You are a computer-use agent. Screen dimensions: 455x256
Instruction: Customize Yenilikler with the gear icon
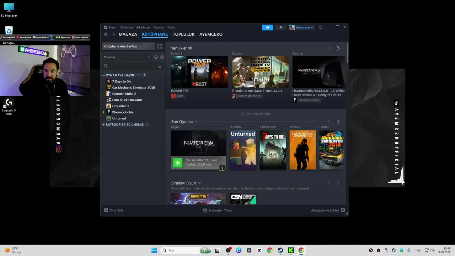point(190,48)
